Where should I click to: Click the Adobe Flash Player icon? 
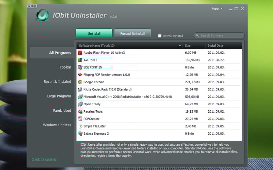coord(80,53)
